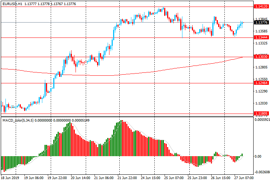Screen dimensions: 270x182
Task: Click the 1.13325 price scale value
Action: [x=262, y=43]
